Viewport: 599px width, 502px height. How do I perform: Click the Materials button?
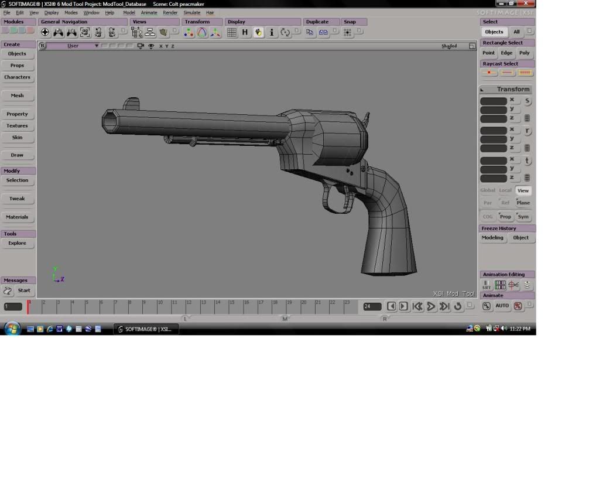pyautogui.click(x=17, y=217)
